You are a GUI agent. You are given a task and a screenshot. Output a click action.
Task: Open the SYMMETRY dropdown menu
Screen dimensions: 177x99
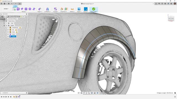pos(48,12)
